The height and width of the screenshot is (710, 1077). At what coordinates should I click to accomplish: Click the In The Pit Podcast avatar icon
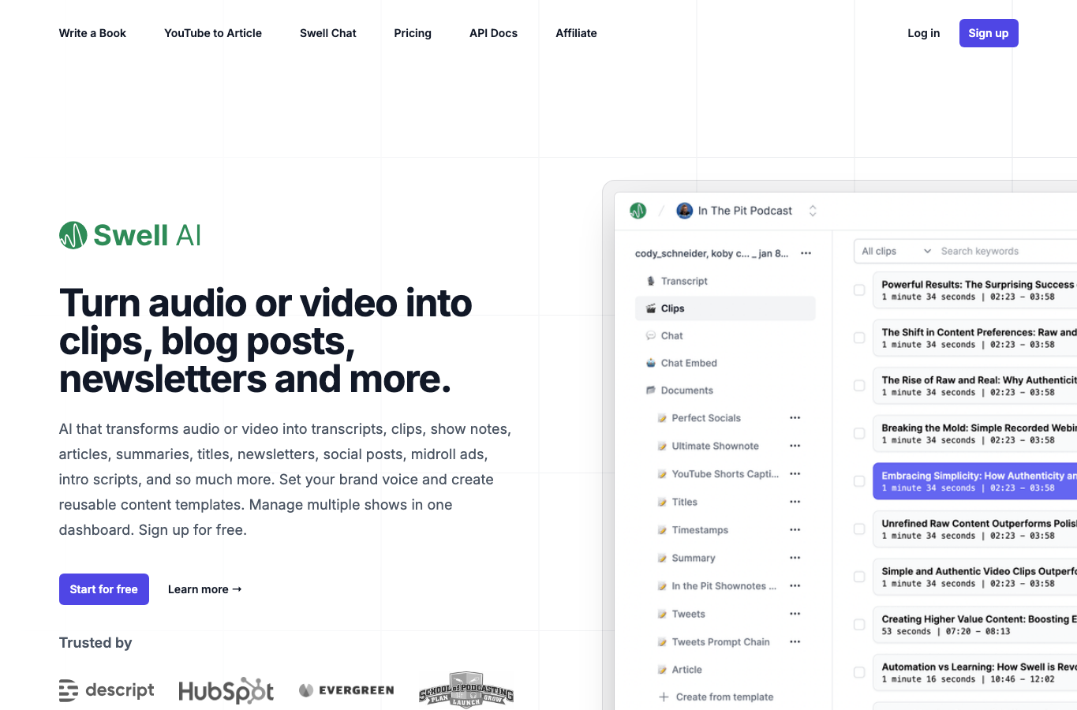(x=685, y=211)
